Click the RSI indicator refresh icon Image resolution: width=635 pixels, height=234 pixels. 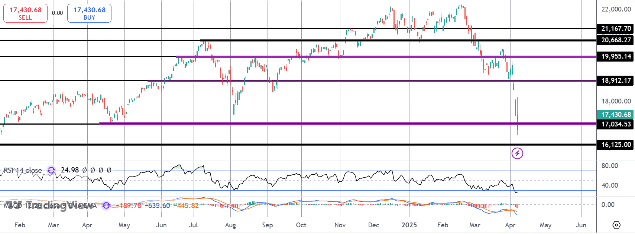coord(51,170)
